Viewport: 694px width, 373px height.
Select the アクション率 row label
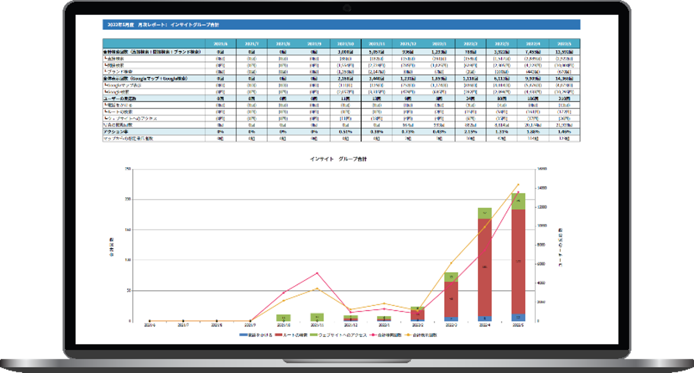(116, 132)
